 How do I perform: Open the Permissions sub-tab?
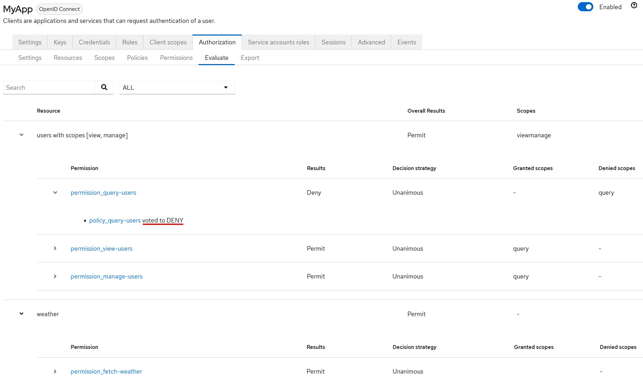[176, 58]
